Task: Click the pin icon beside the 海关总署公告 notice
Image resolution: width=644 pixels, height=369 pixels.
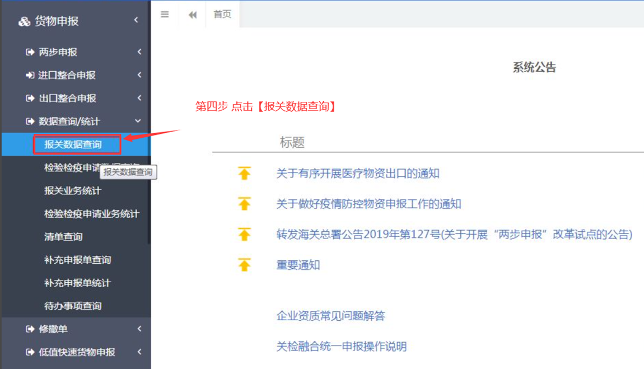Action: [244, 234]
